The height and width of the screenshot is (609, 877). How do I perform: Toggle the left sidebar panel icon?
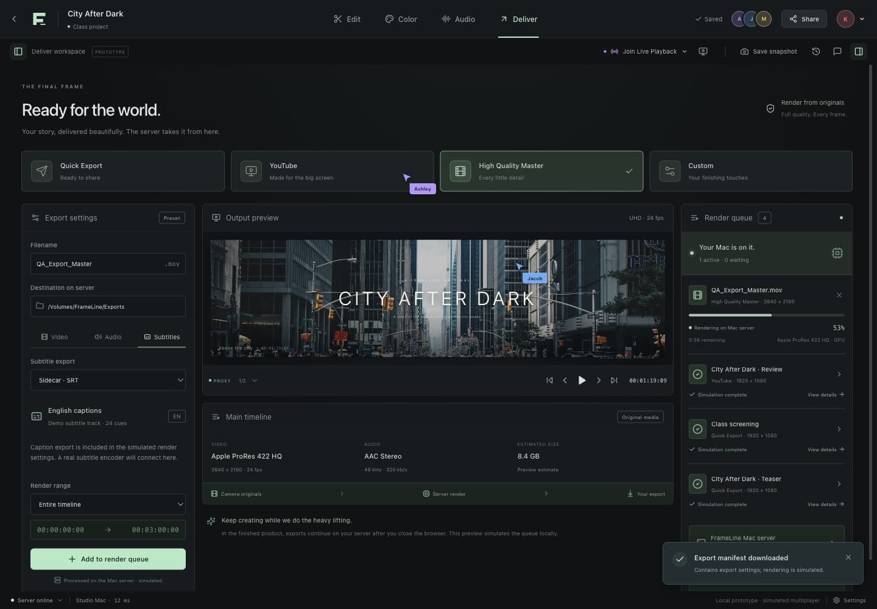18,52
